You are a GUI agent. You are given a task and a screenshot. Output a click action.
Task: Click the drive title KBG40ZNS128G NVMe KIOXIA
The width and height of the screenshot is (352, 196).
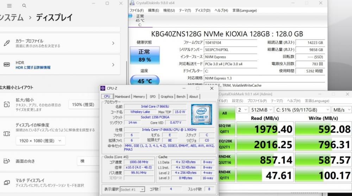click(227, 34)
